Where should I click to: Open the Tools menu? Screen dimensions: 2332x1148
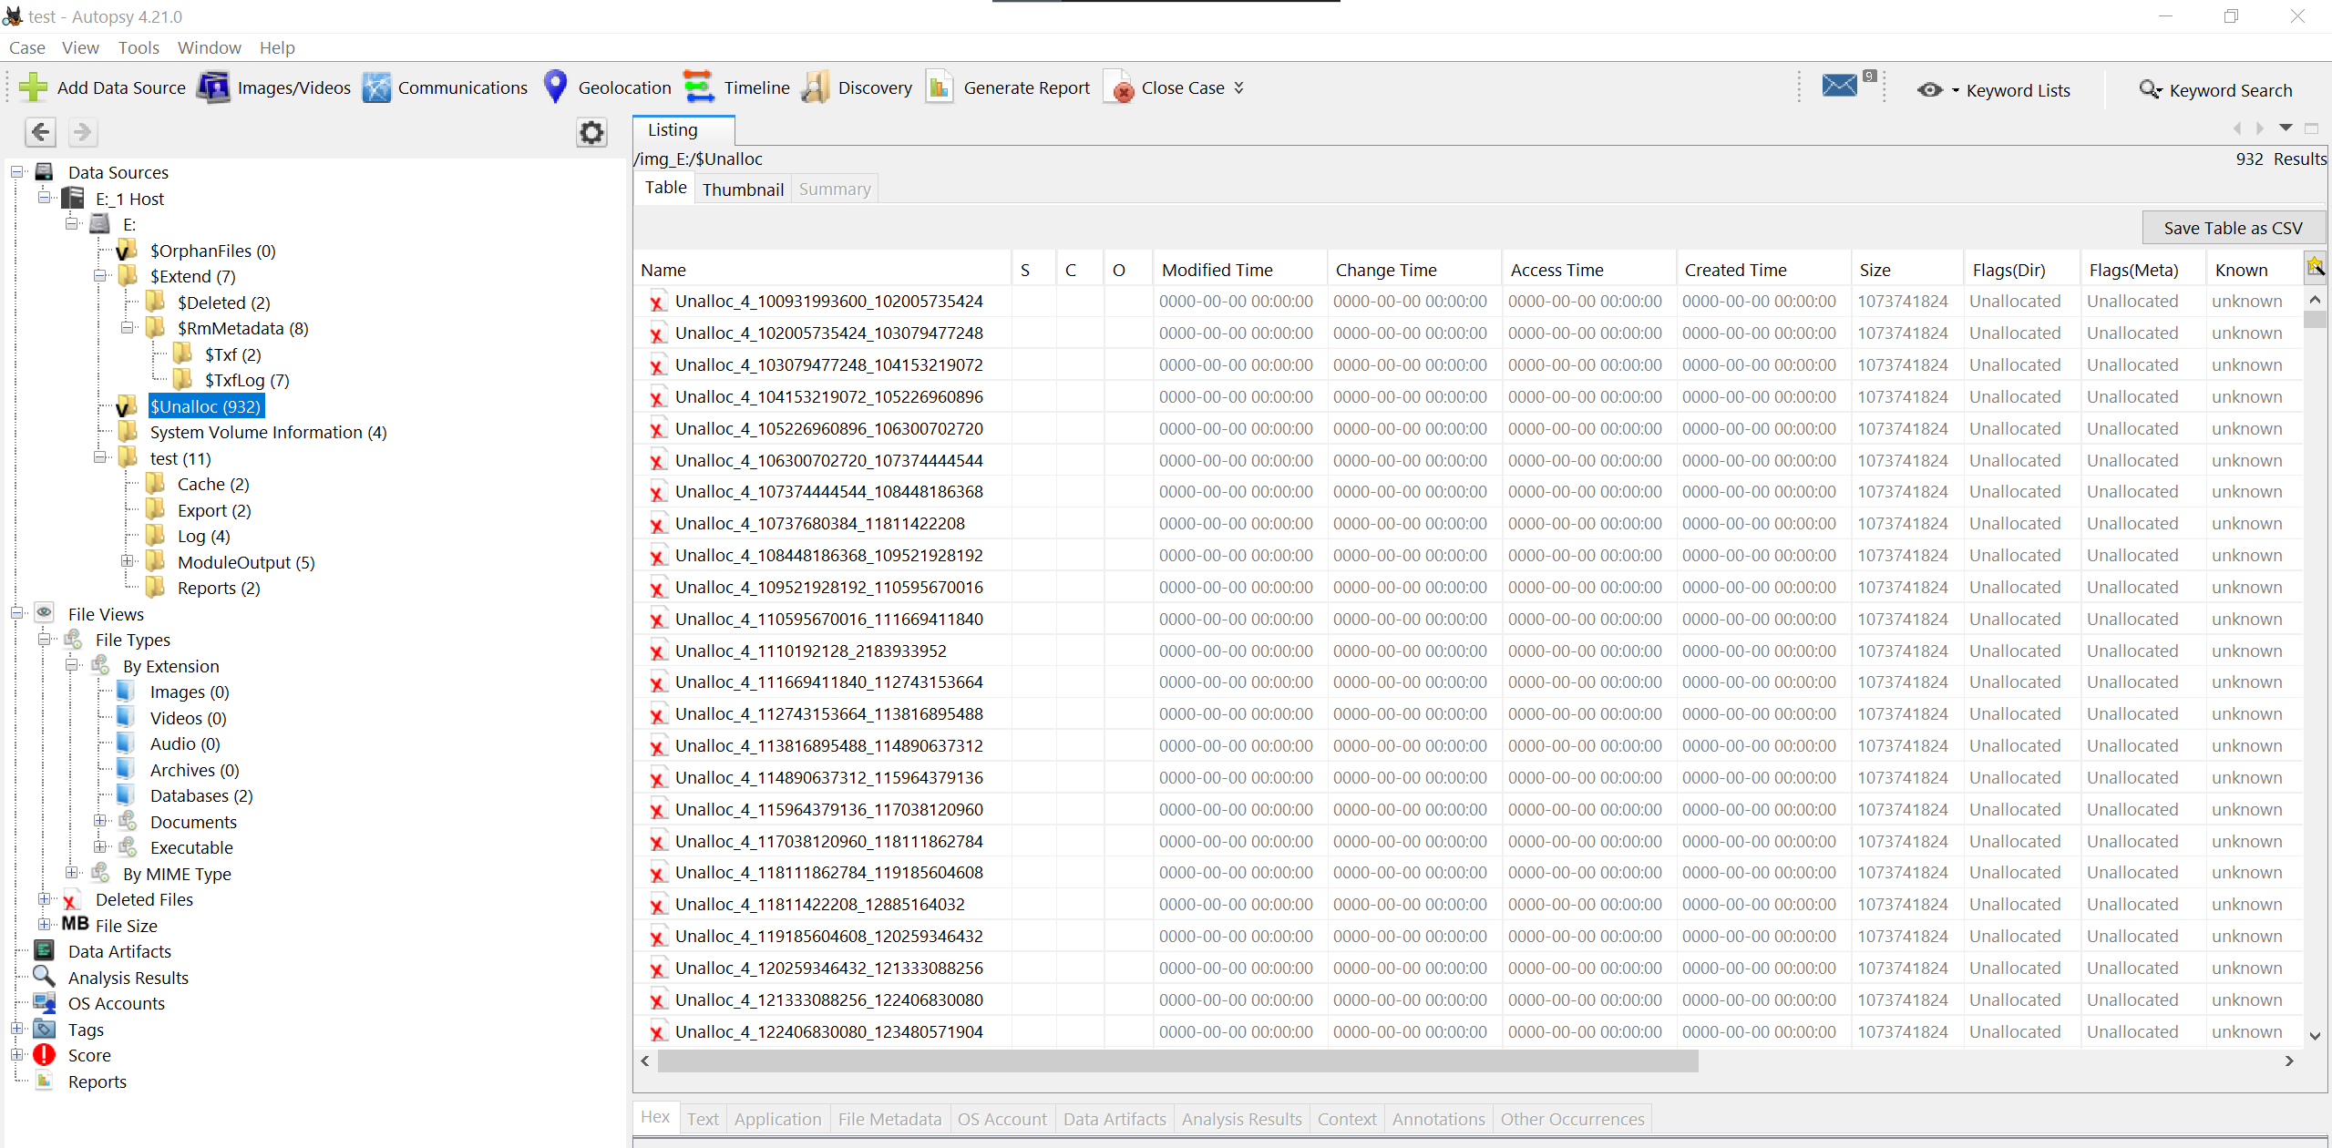(x=139, y=47)
